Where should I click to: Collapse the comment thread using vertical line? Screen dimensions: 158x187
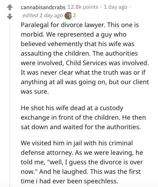click(10, 104)
